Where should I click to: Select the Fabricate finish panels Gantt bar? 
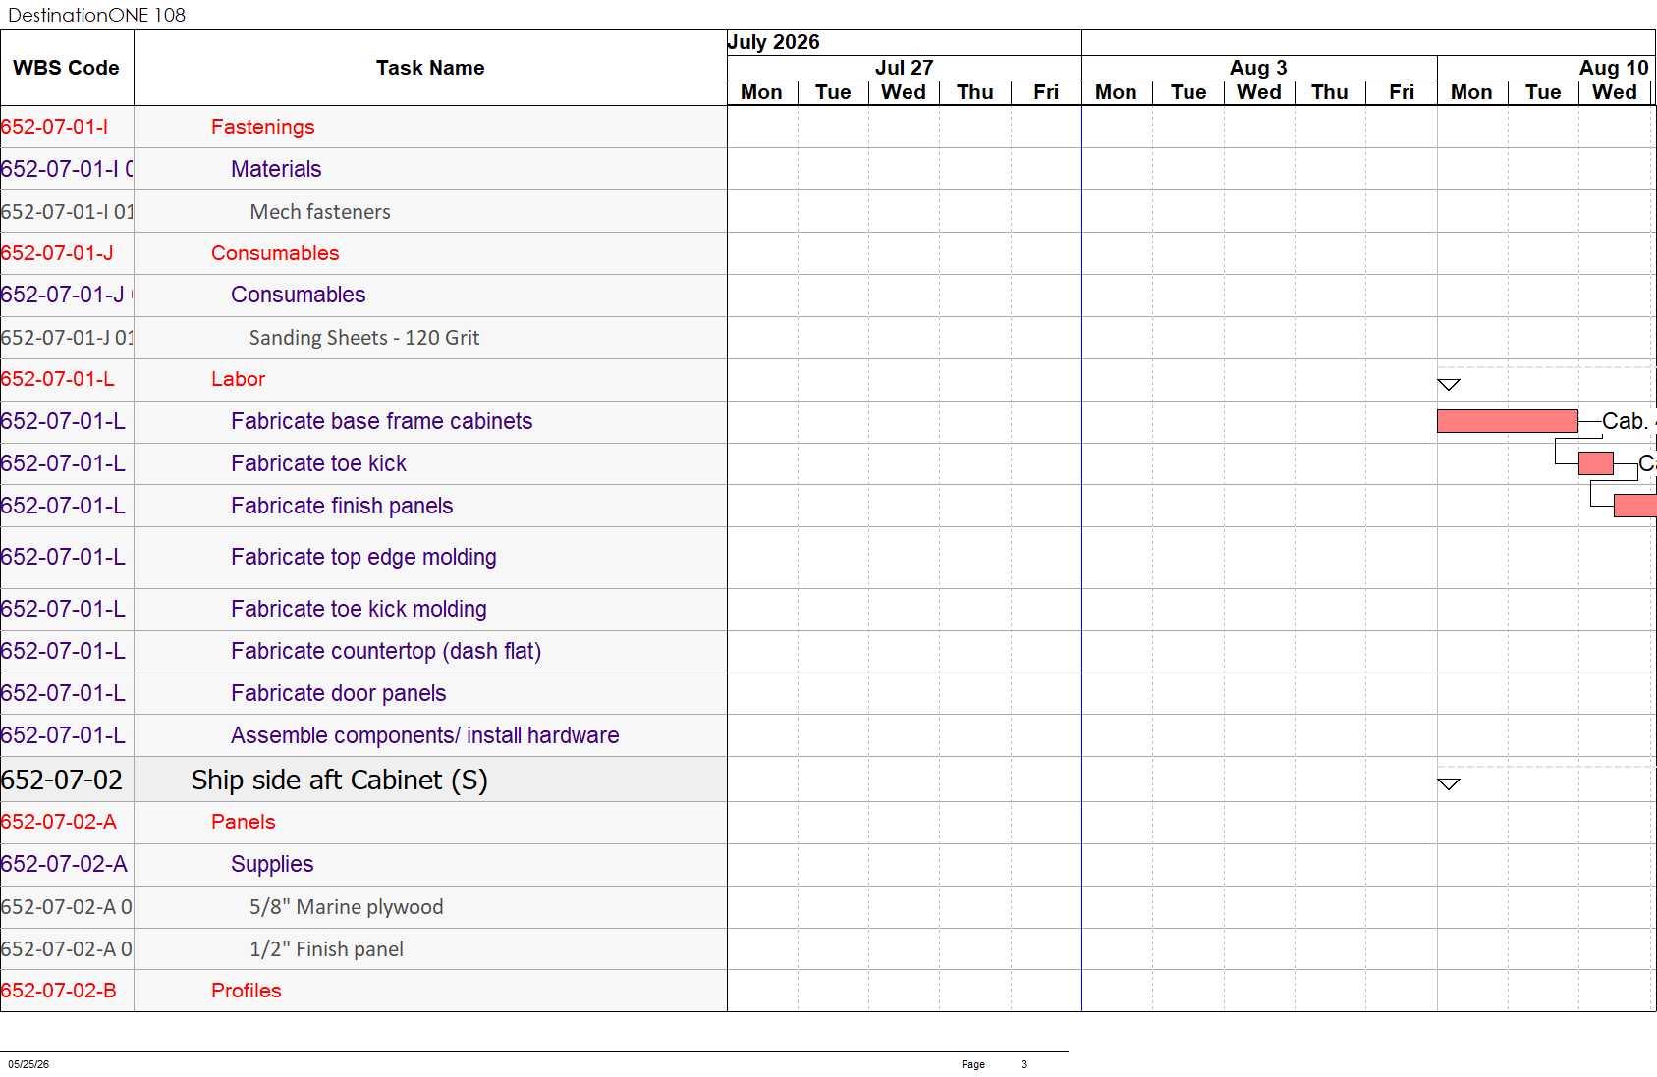(1634, 506)
